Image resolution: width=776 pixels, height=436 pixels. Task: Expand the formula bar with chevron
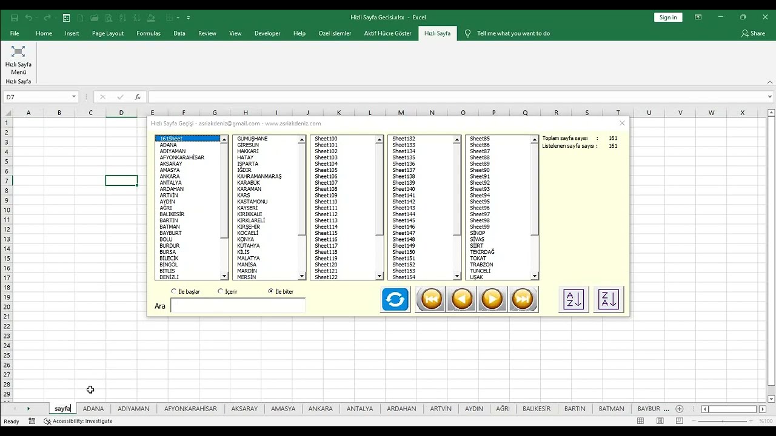770,97
